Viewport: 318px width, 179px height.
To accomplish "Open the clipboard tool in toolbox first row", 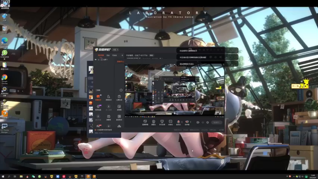I will (x=119, y=97).
